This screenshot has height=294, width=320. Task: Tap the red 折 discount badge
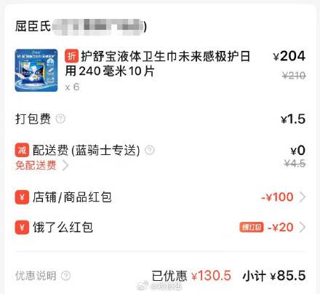[x=71, y=56]
